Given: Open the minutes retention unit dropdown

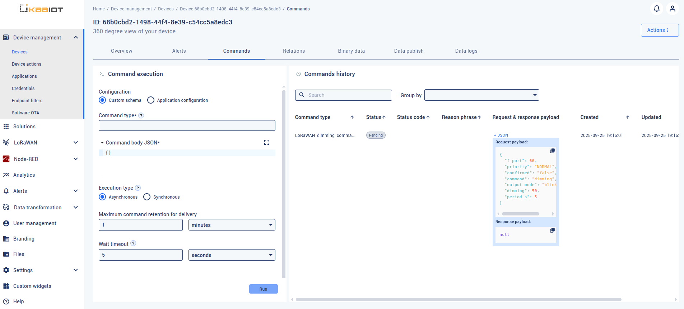Looking at the screenshot, I should 232,225.
